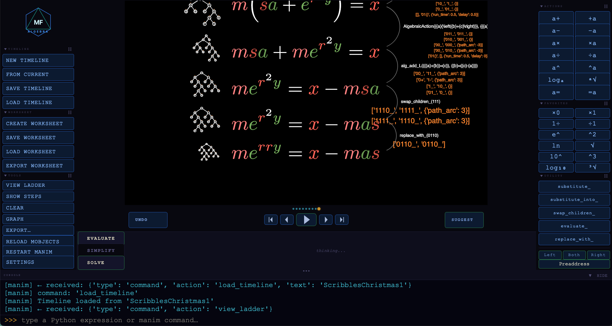Click the first timeline step dot
The image size is (612, 326).
294,209
